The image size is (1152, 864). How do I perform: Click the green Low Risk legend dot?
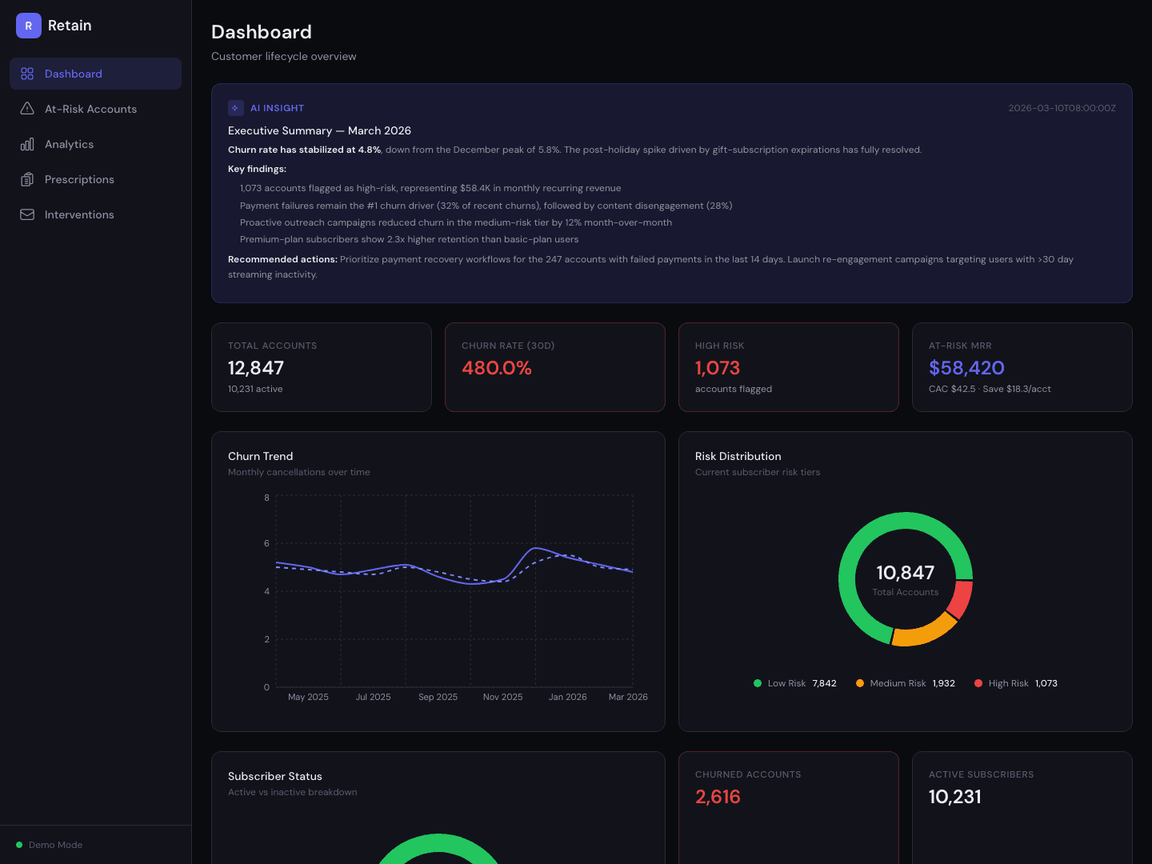pyautogui.click(x=758, y=683)
